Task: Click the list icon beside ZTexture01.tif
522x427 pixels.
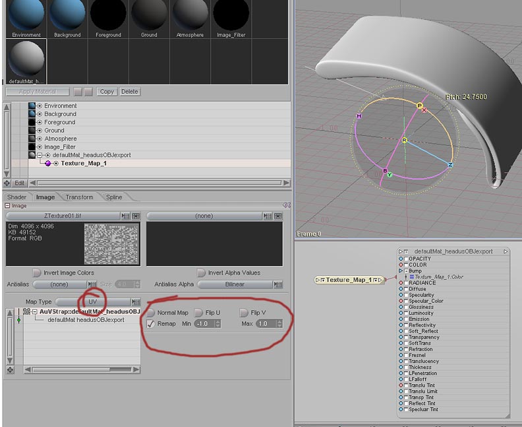Action: [125, 216]
